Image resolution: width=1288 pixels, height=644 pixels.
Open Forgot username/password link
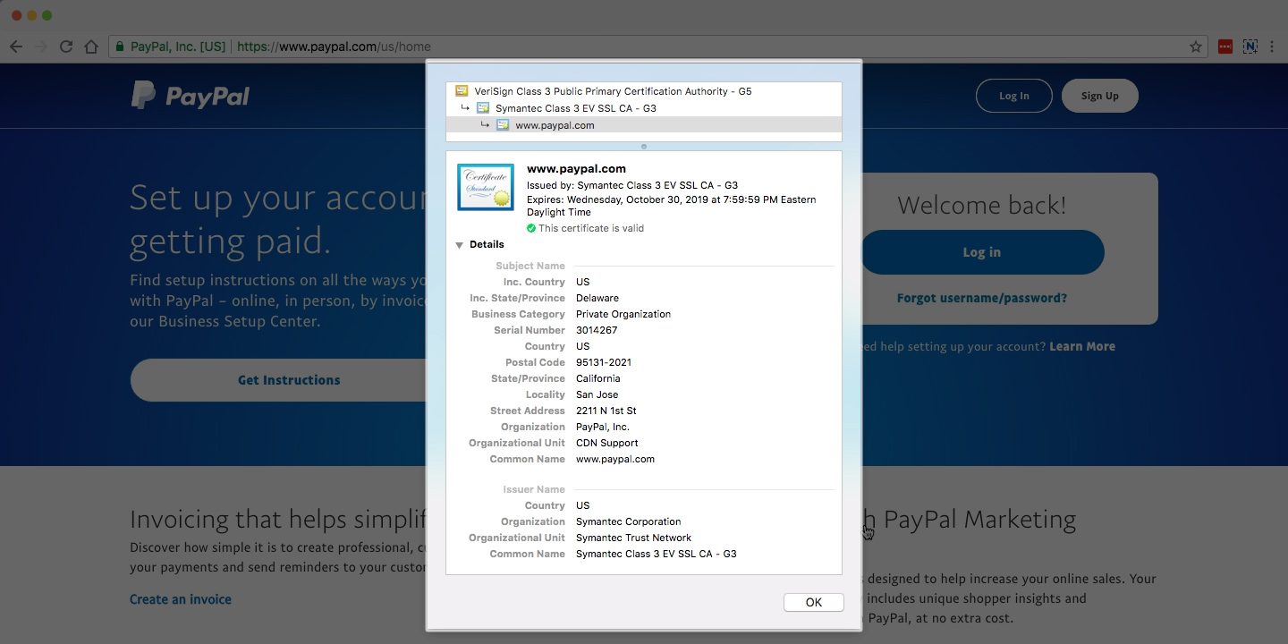point(981,298)
